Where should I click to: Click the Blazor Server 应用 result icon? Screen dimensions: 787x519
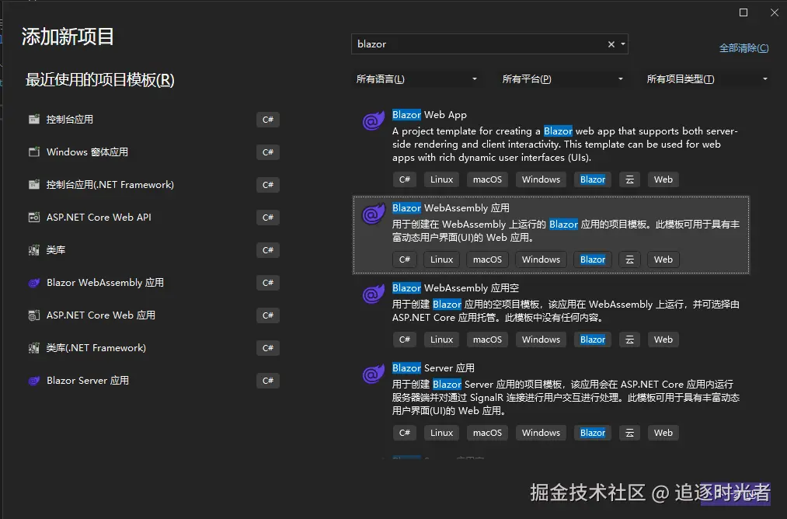(x=374, y=374)
